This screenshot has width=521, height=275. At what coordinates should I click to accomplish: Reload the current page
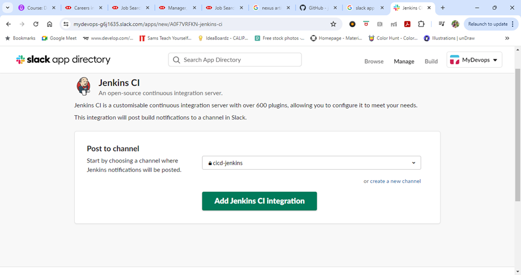click(36, 24)
